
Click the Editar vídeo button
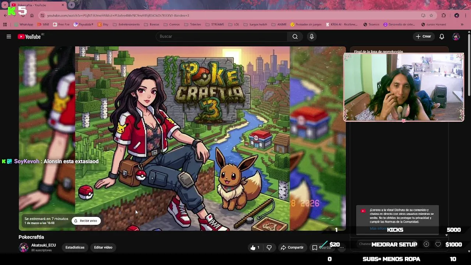click(x=103, y=247)
